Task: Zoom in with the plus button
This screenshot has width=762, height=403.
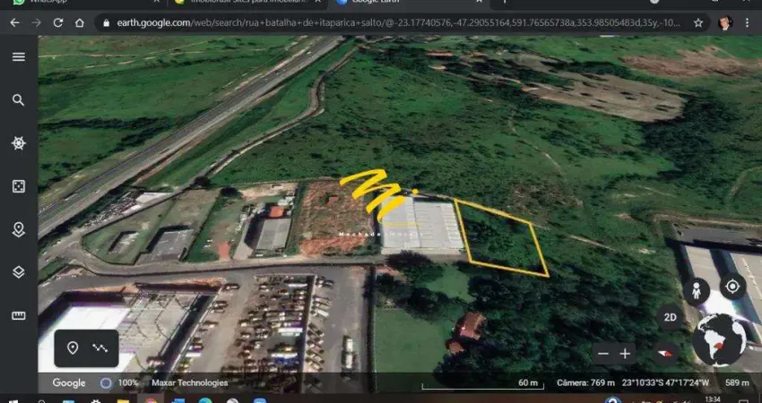Action: tap(625, 354)
